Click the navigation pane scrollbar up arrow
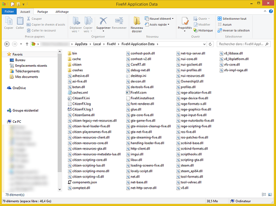276x206 pixels. [x=60, y=51]
